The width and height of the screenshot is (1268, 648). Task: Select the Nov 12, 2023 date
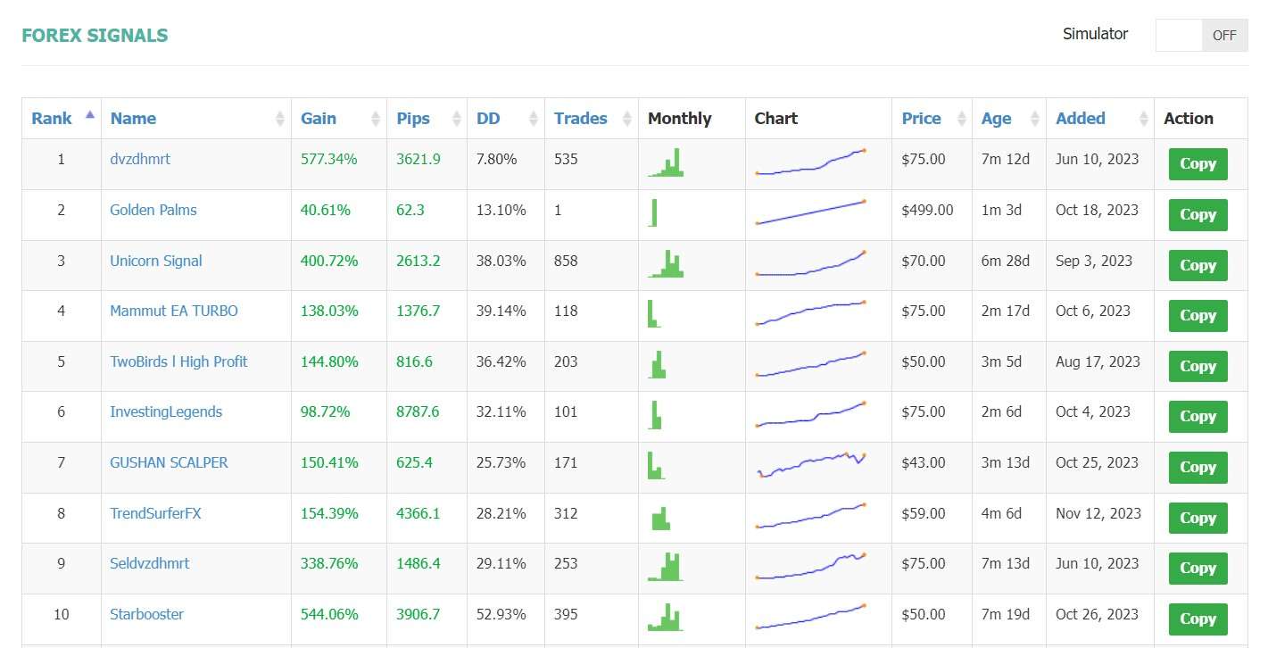point(1098,513)
